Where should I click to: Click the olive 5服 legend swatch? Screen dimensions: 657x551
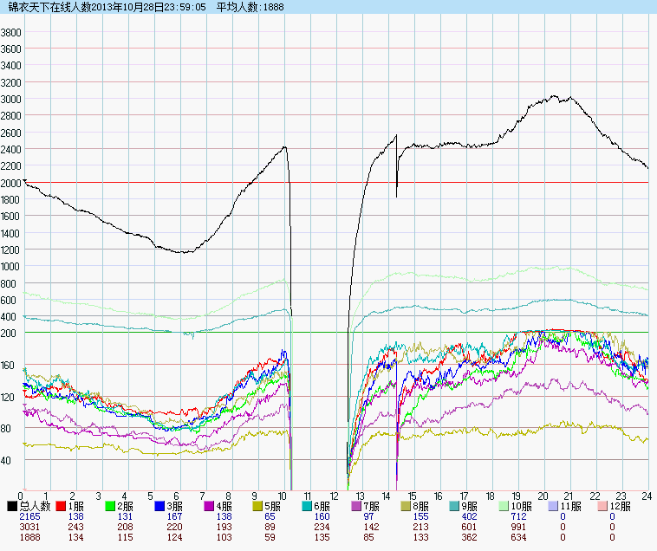(258, 506)
